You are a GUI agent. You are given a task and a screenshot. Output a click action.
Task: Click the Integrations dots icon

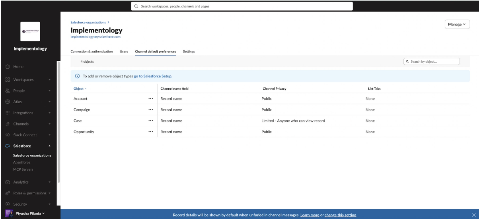(8, 113)
